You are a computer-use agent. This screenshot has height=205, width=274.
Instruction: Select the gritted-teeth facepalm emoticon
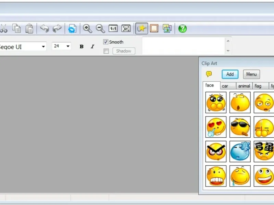pyautogui.click(x=216, y=176)
